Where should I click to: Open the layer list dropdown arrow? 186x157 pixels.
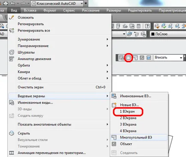click(124, 34)
